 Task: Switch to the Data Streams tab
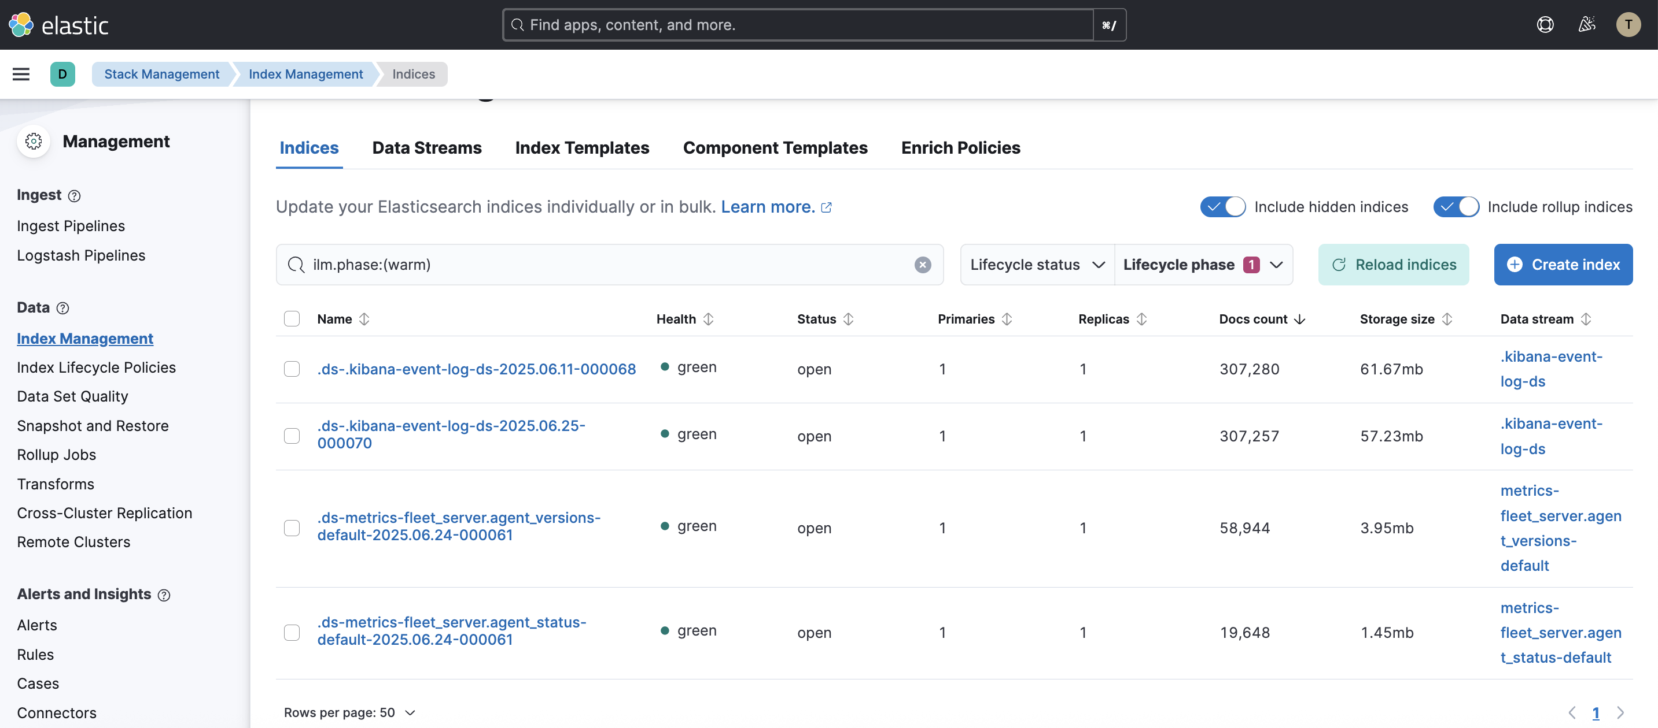427,148
